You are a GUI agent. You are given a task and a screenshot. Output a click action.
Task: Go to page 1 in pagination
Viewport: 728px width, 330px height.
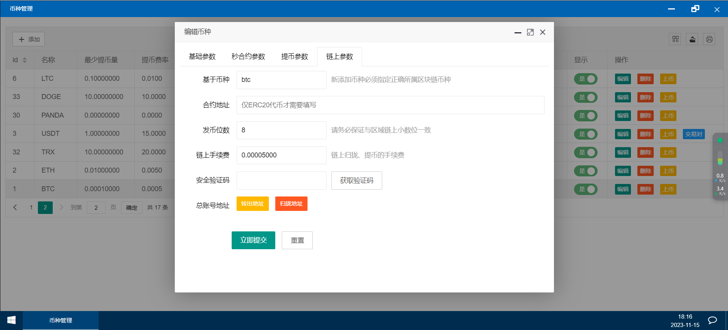[31, 207]
